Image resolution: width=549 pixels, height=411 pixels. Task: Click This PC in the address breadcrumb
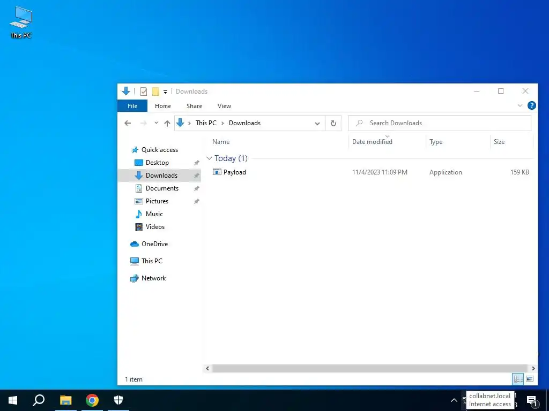tap(206, 123)
